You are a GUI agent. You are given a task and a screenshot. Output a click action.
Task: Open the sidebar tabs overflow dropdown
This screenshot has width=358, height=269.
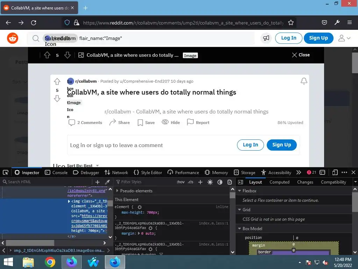point(355,182)
